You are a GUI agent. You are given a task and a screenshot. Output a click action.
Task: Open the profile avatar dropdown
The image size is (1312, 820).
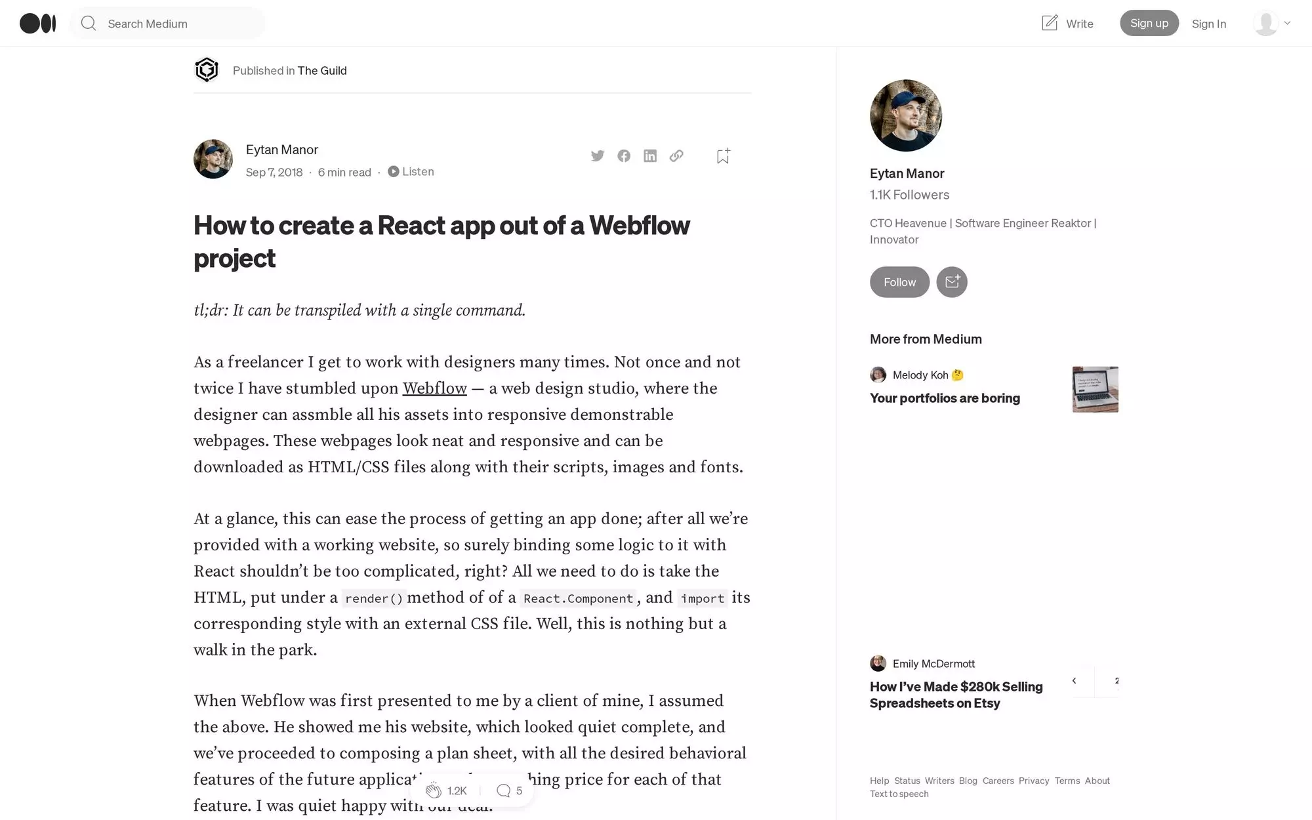tap(1271, 23)
